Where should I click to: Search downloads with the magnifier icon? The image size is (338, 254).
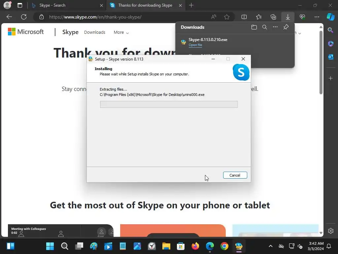(265, 27)
